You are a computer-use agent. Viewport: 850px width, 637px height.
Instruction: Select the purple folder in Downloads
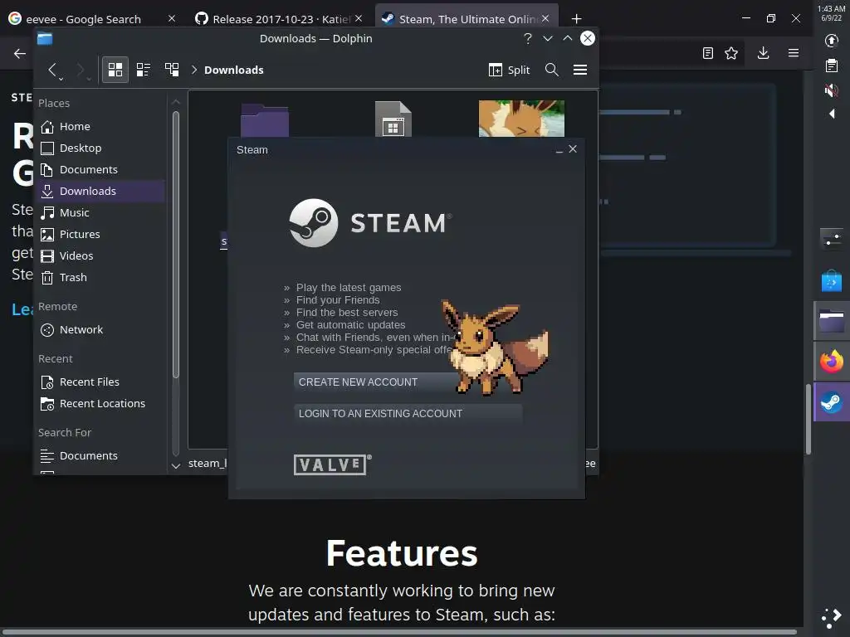tap(265, 120)
